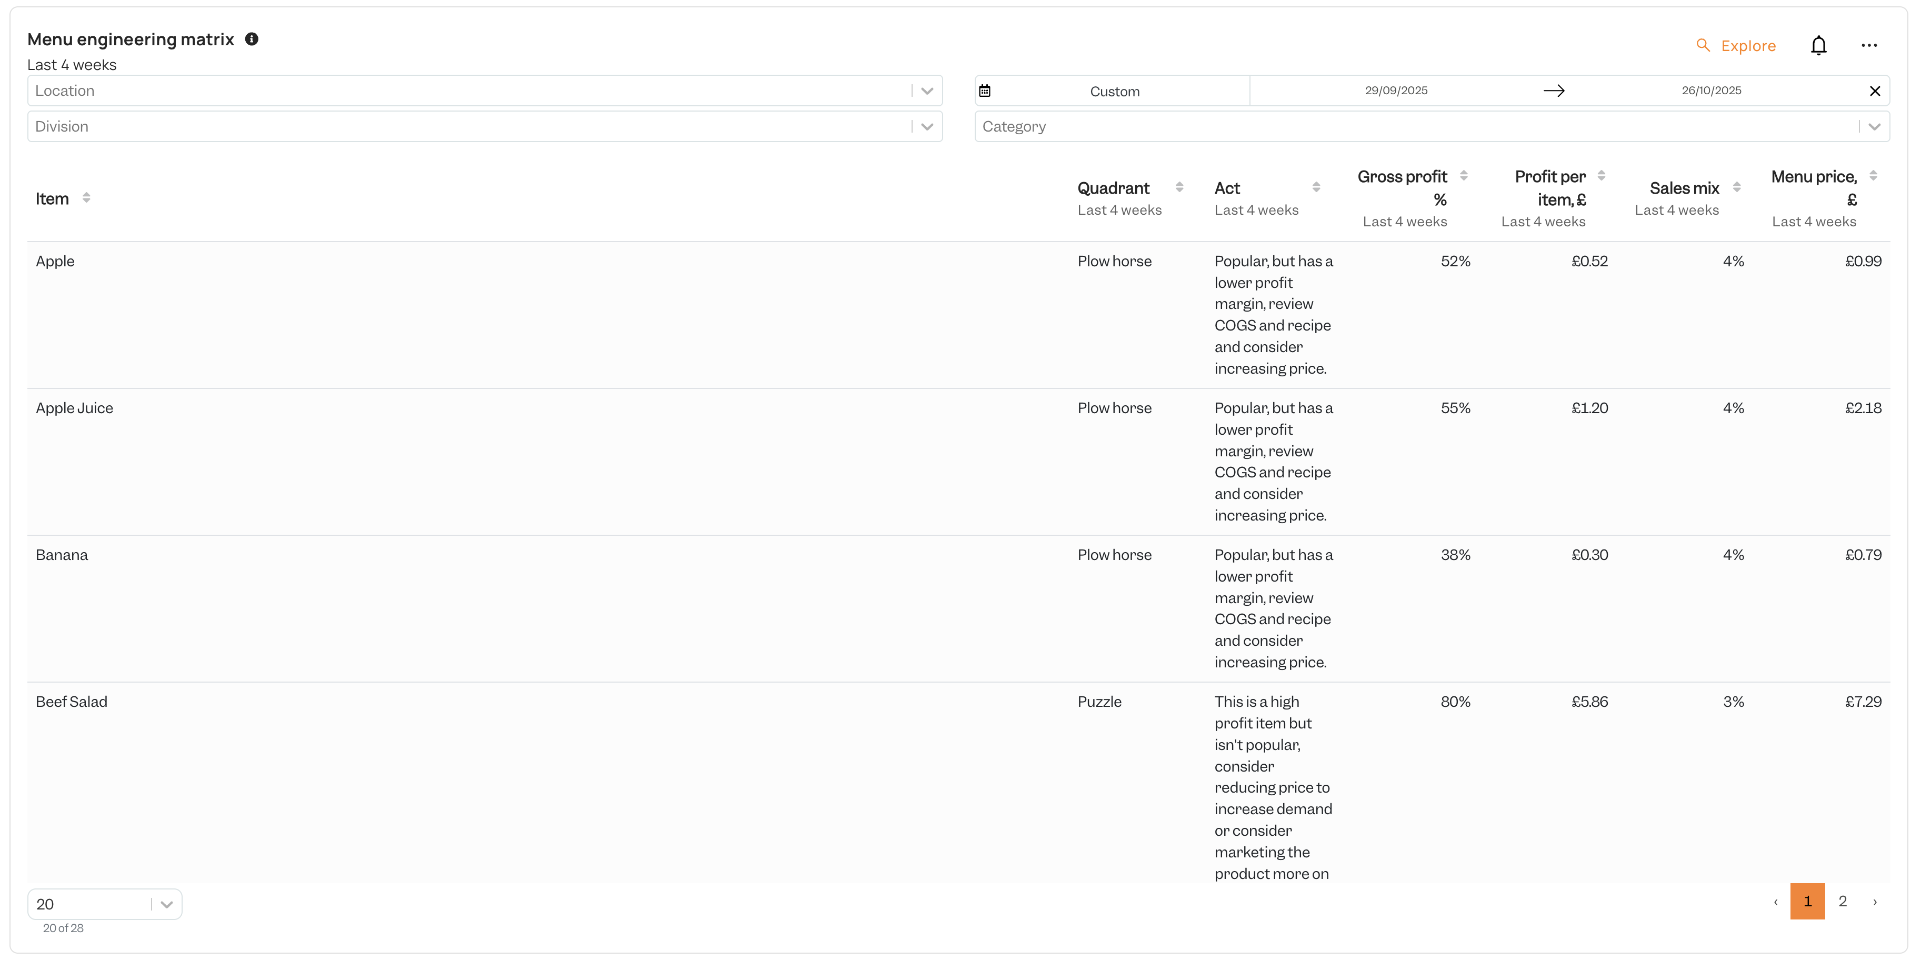The width and height of the screenshot is (1921, 960).
Task: Click Beef Salad's menu price £7.29
Action: click(1863, 702)
